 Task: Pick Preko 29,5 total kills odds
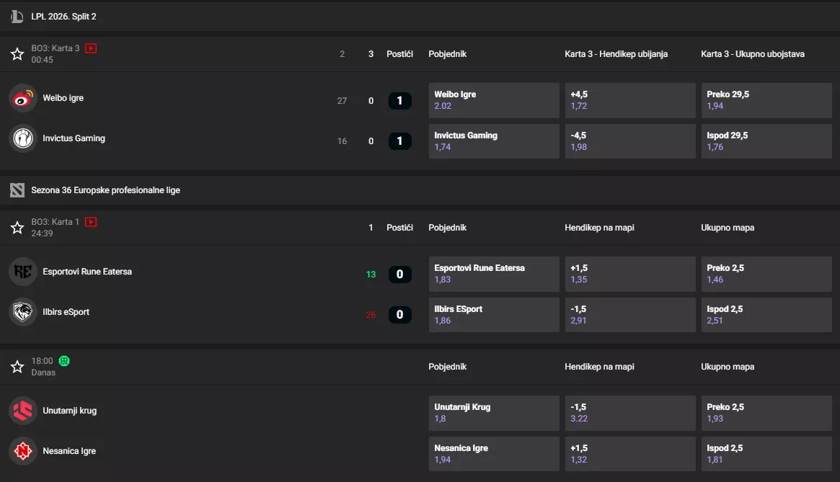[x=766, y=100]
